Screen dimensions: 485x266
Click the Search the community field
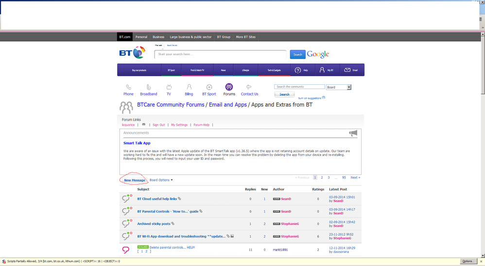(x=299, y=87)
